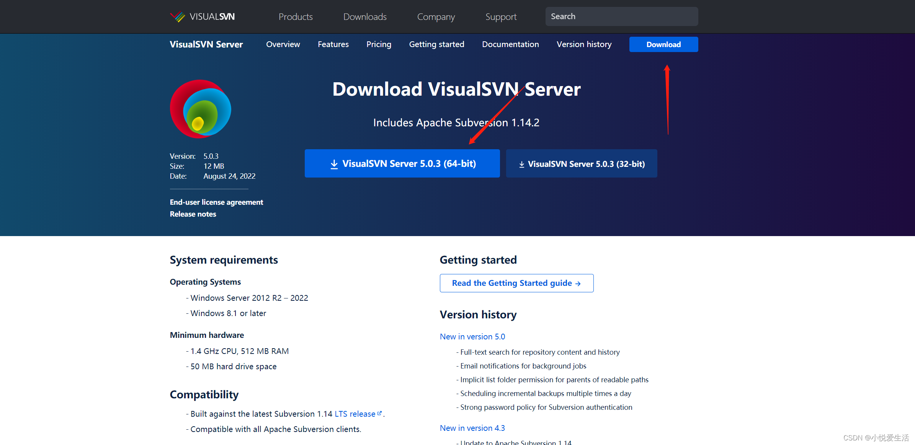Open the Documentation section
This screenshot has height=445, width=915.
coord(510,44)
